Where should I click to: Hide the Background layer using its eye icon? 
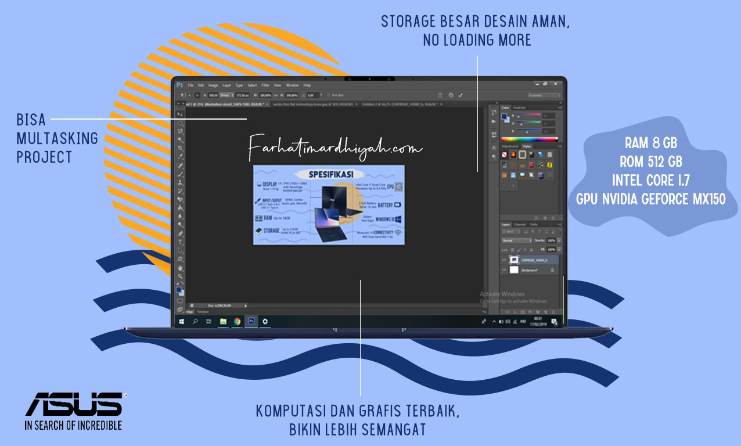pos(504,270)
